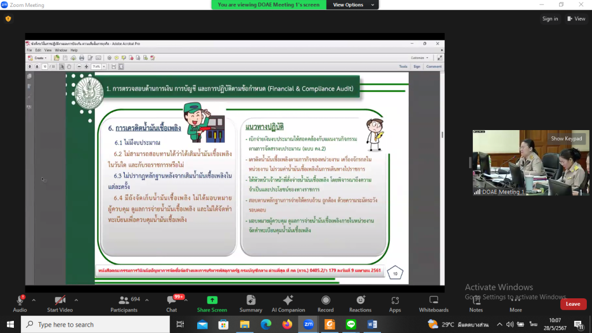Open the Participants panel
This screenshot has height=333, width=592.
[124, 304]
